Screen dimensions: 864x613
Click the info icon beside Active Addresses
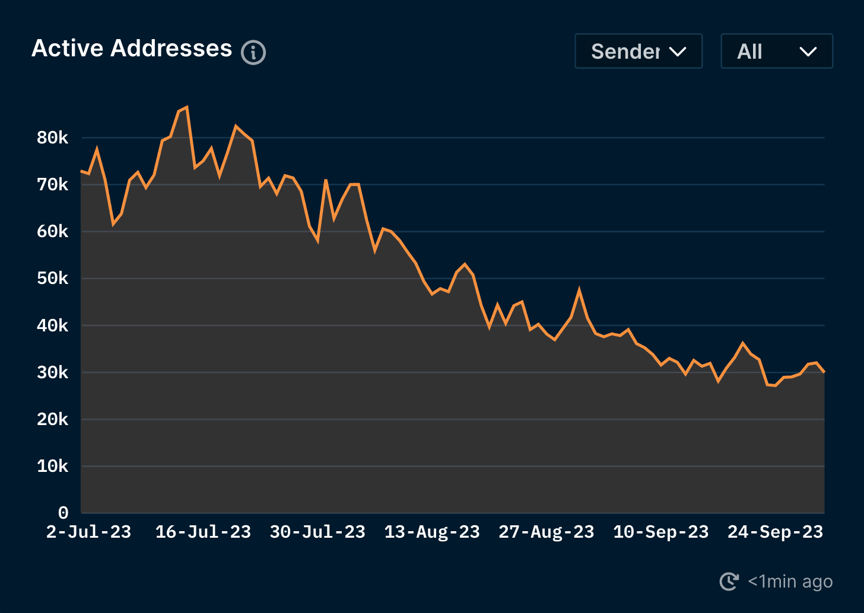click(x=253, y=52)
